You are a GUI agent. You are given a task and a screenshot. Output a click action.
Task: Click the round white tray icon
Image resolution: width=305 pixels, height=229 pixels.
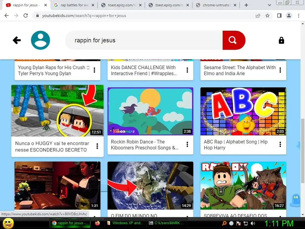[x=231, y=223]
